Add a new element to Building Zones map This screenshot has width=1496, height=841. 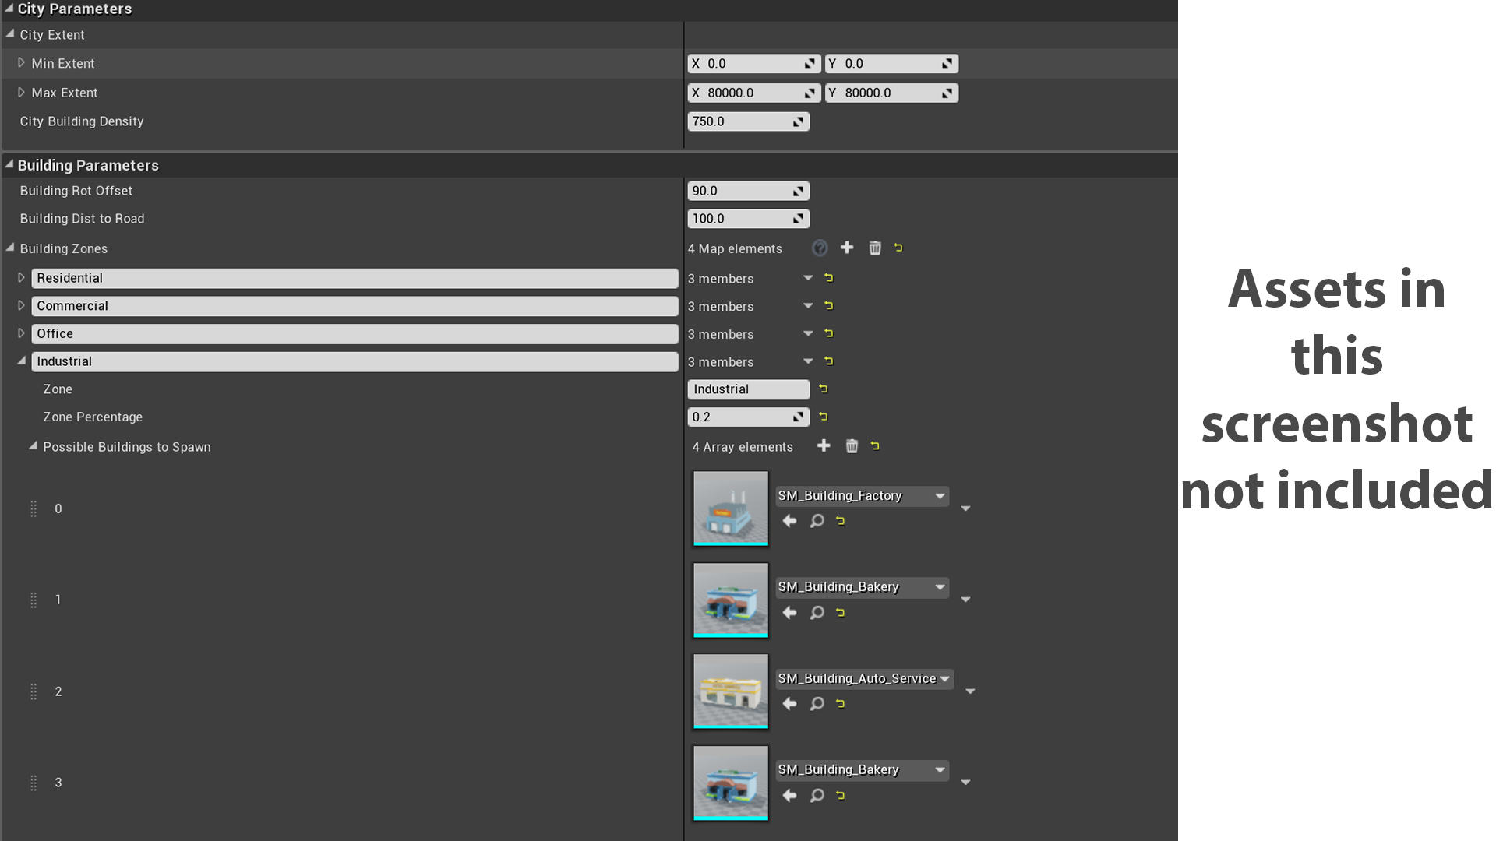click(x=847, y=248)
